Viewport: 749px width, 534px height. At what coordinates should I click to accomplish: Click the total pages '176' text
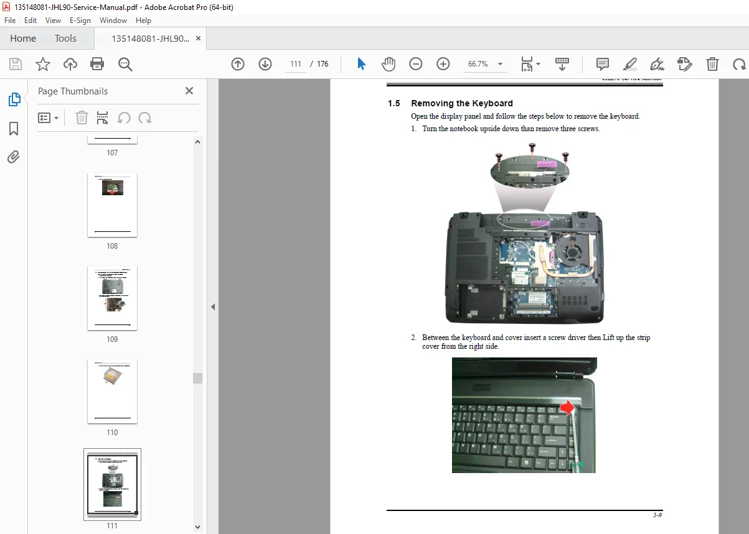pos(323,64)
